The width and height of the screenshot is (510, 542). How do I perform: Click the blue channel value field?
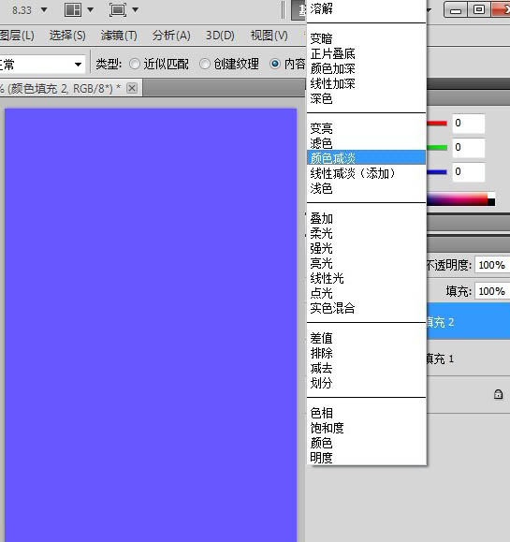coord(468,172)
